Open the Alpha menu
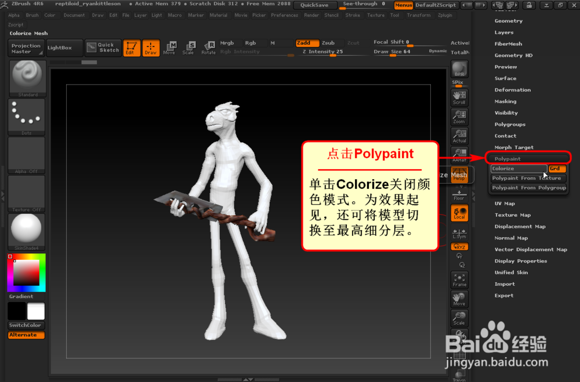This screenshot has width=580, height=382. click(x=14, y=15)
